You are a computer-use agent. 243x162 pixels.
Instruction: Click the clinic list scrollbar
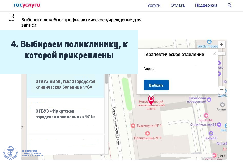pos(106,79)
